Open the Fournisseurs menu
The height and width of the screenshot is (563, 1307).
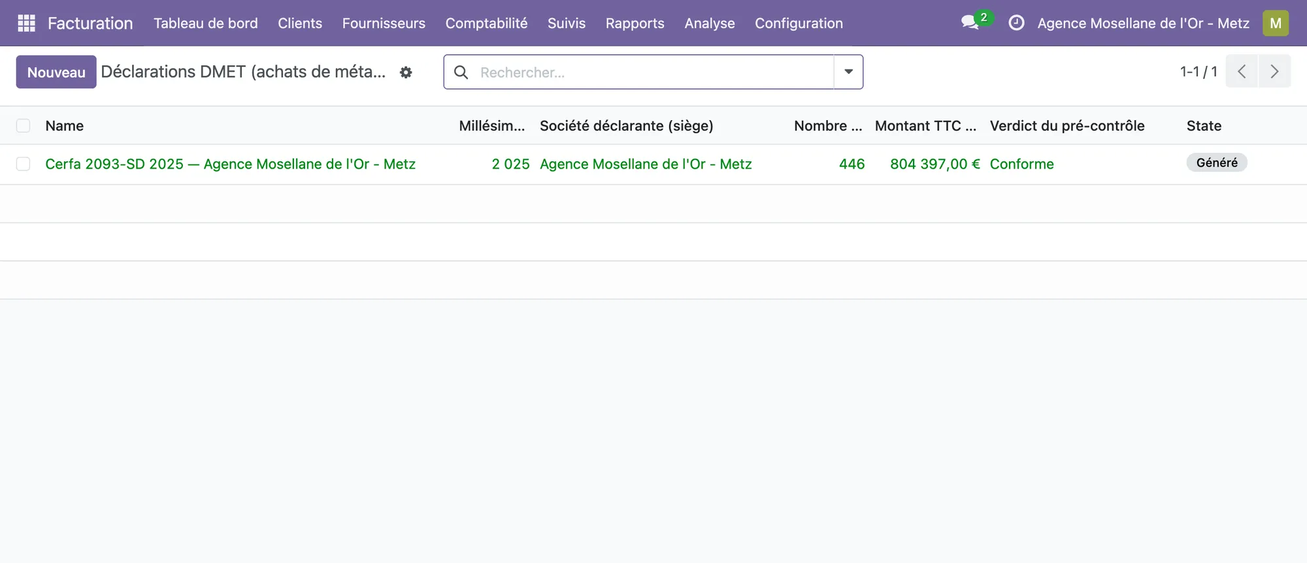click(x=384, y=24)
